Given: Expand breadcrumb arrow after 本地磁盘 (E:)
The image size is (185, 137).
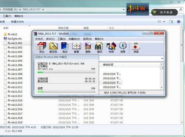Looking at the screenshot, I should 20,10.
